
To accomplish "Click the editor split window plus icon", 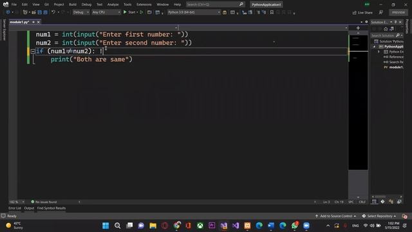I will 358,28.
